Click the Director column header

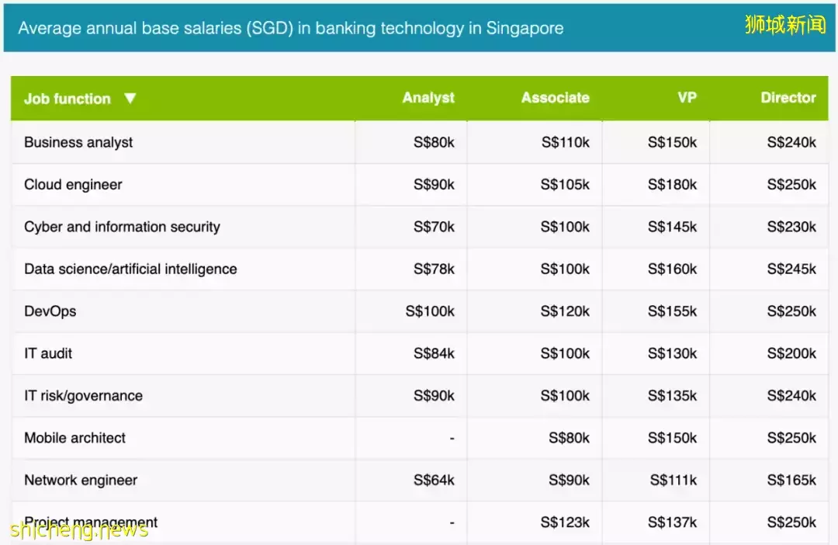788,98
